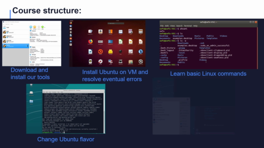Open orange Livepatch circular arrow icon
264x148 pixels.
(100, 51)
